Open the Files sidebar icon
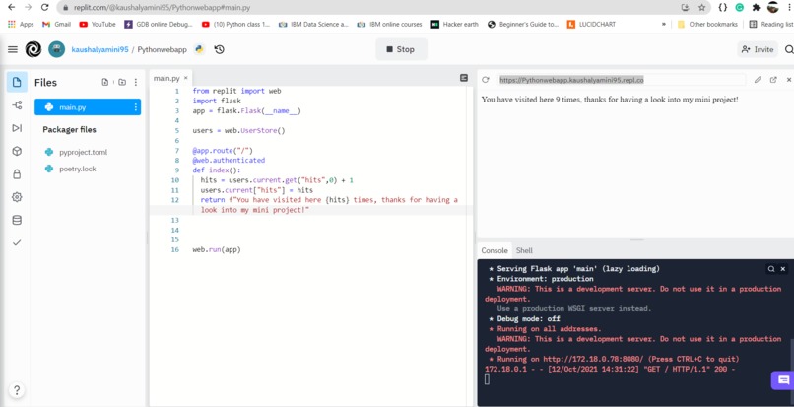 pyautogui.click(x=17, y=82)
